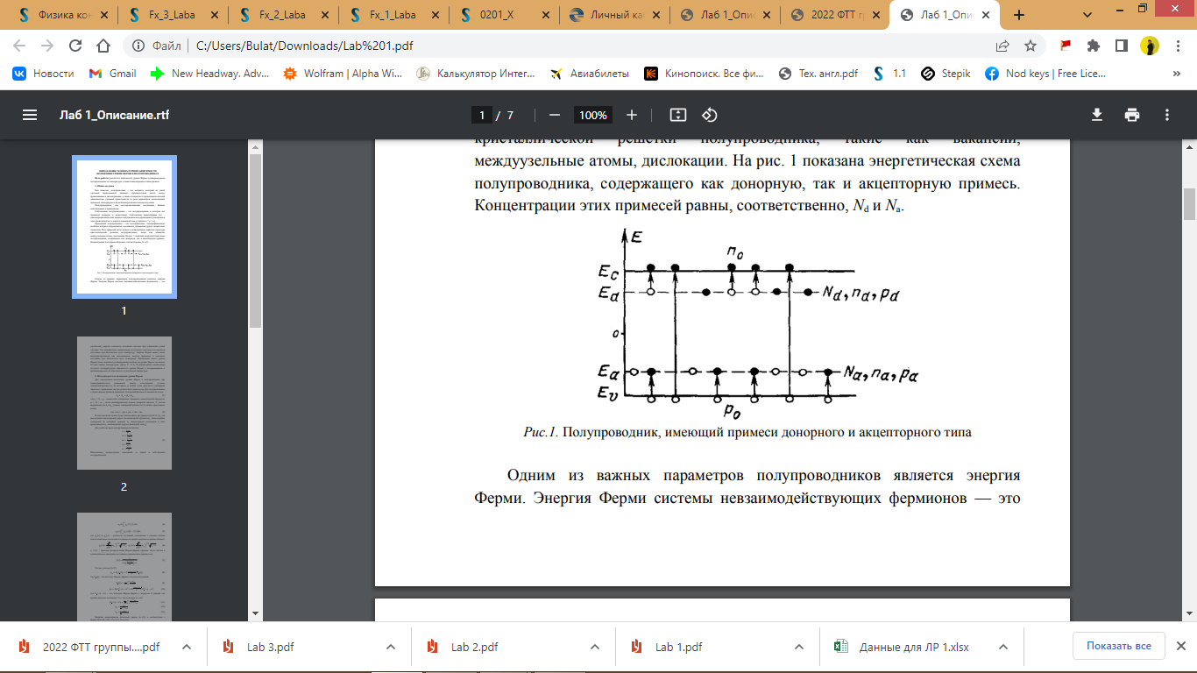Open the PDF viewer more options menu
Image resolution: width=1197 pixels, height=673 pixels.
coord(1167,115)
